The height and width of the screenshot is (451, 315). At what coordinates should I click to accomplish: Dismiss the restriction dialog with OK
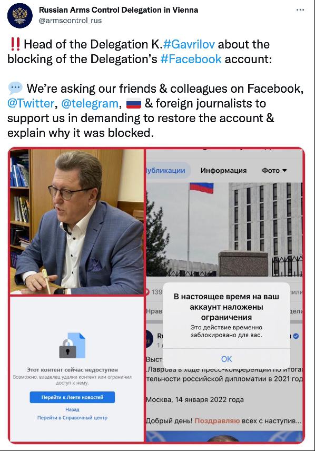[x=227, y=359]
